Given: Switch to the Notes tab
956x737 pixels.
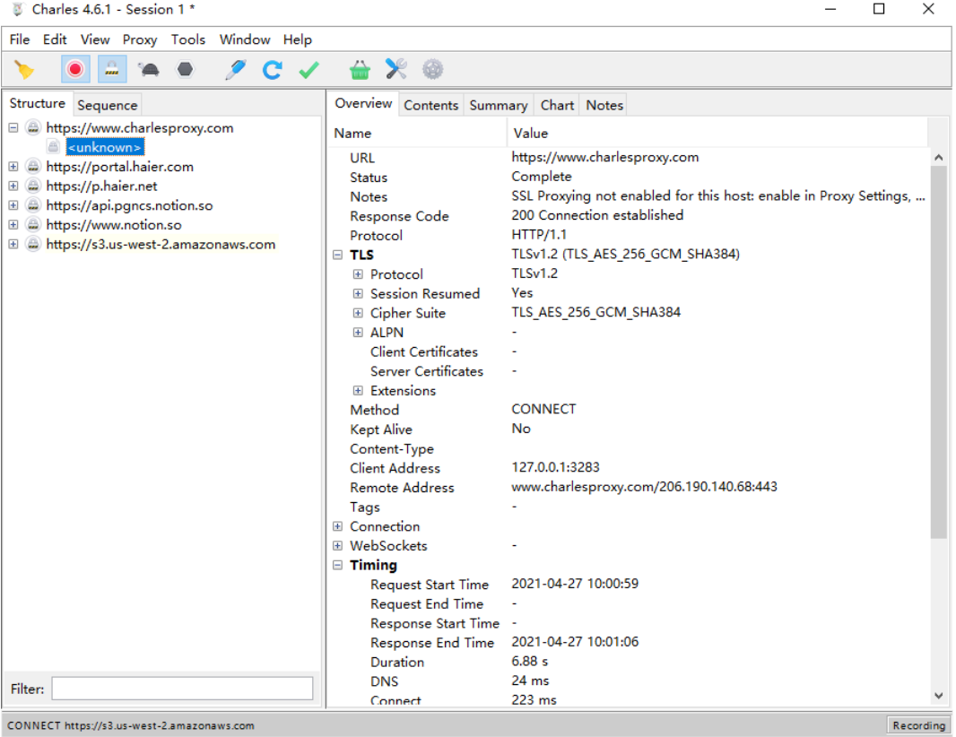Looking at the screenshot, I should pos(604,105).
